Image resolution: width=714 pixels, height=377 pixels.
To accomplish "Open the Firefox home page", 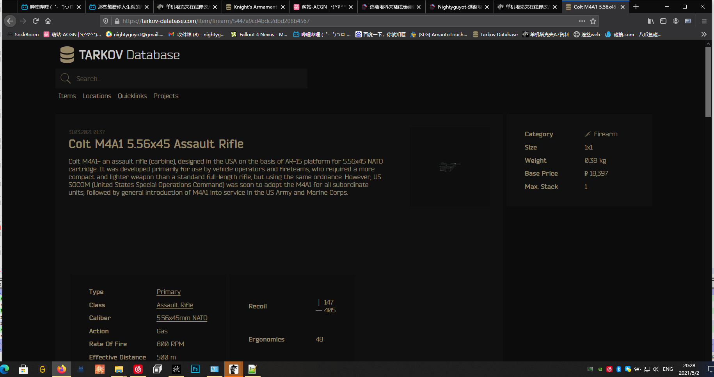I will click(48, 21).
